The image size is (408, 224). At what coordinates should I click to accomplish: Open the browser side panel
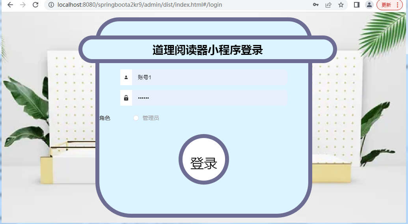click(356, 5)
